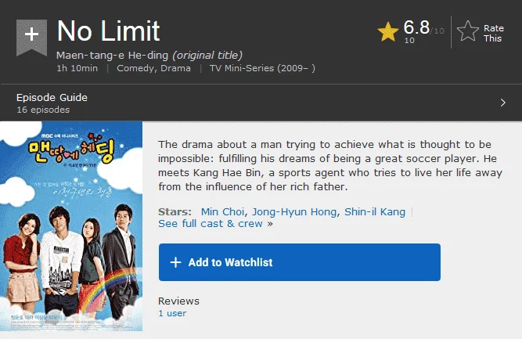The image size is (522, 339).
Task: Add the show via the Add to Watchlist button
Action: [299, 262]
